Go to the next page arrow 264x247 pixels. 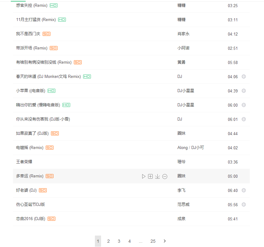[x=165, y=241]
